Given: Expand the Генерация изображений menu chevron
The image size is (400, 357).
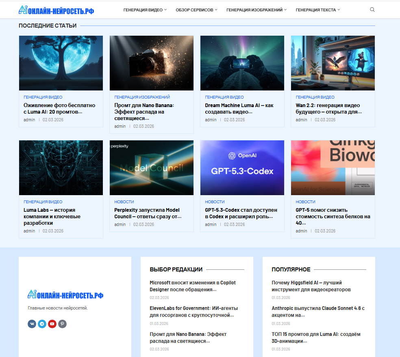Looking at the screenshot, I should [285, 10].
